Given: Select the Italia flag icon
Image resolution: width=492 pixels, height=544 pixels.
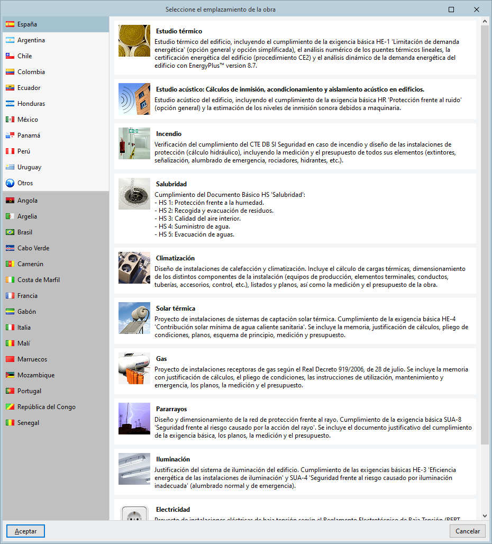Looking at the screenshot, I should (10, 328).
